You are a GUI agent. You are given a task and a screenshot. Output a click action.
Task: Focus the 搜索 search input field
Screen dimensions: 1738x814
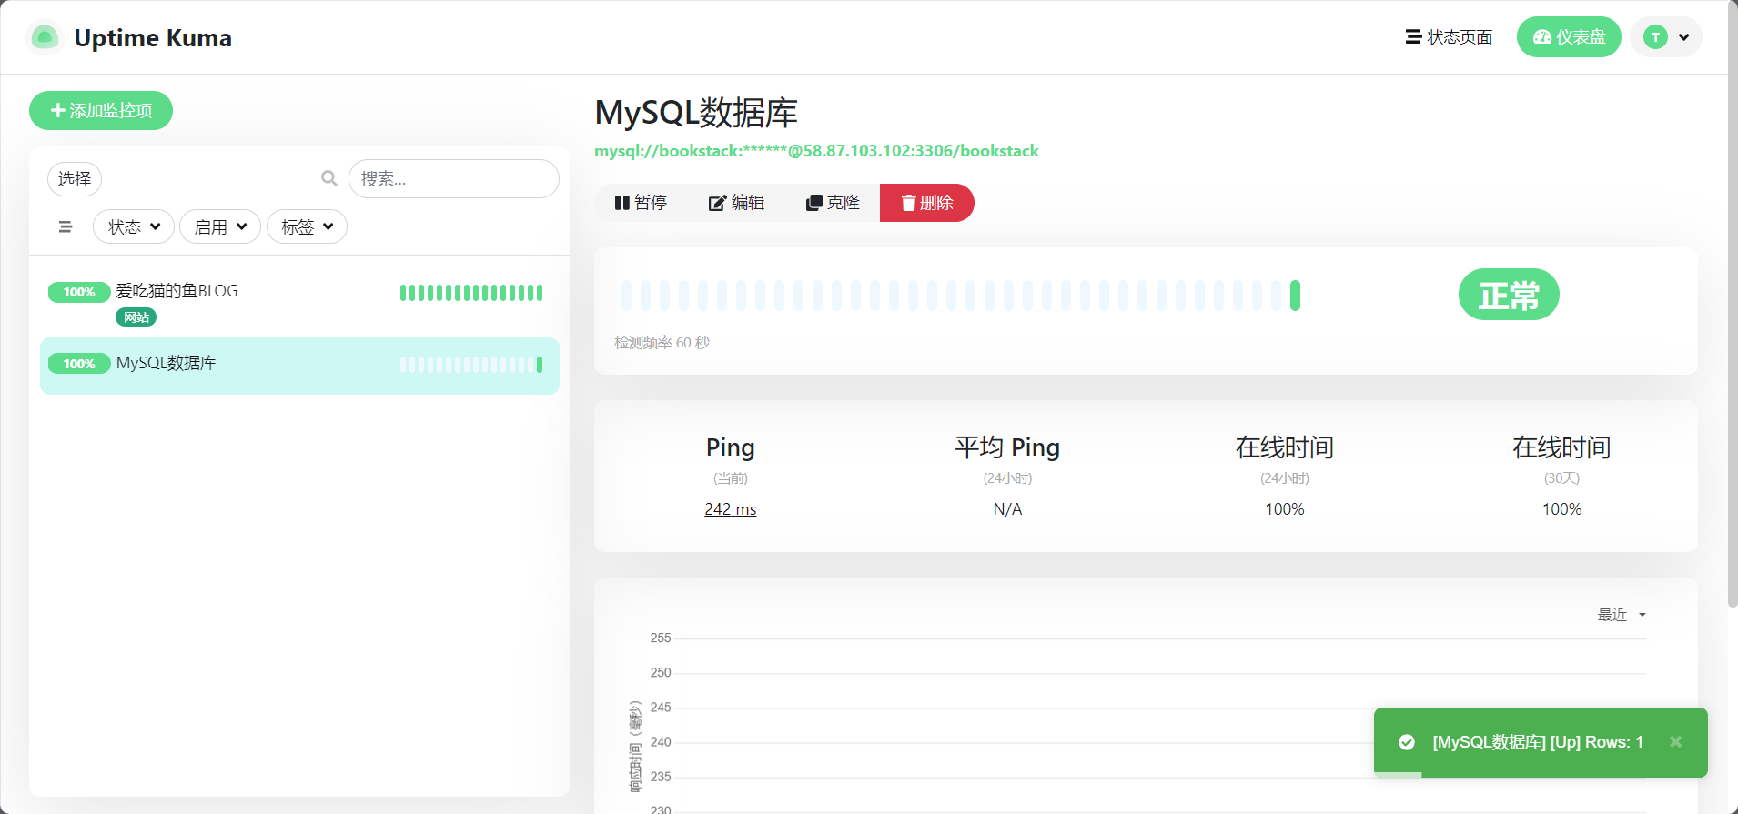(454, 179)
